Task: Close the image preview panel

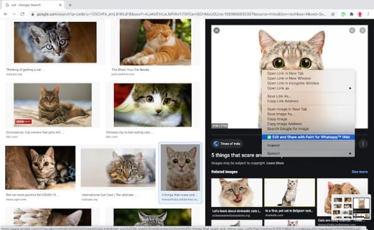Action: coord(216,30)
